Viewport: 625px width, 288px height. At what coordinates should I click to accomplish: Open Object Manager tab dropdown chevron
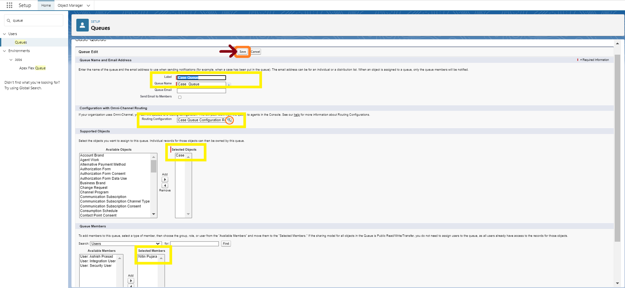tap(88, 6)
